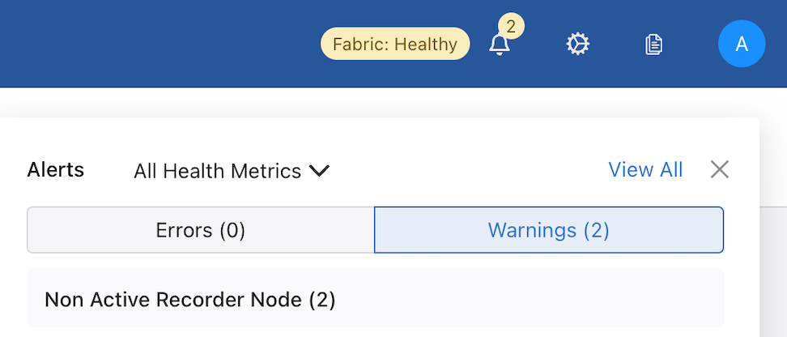Open the notifications bell icon
This screenshot has height=337, width=787.
(500, 45)
